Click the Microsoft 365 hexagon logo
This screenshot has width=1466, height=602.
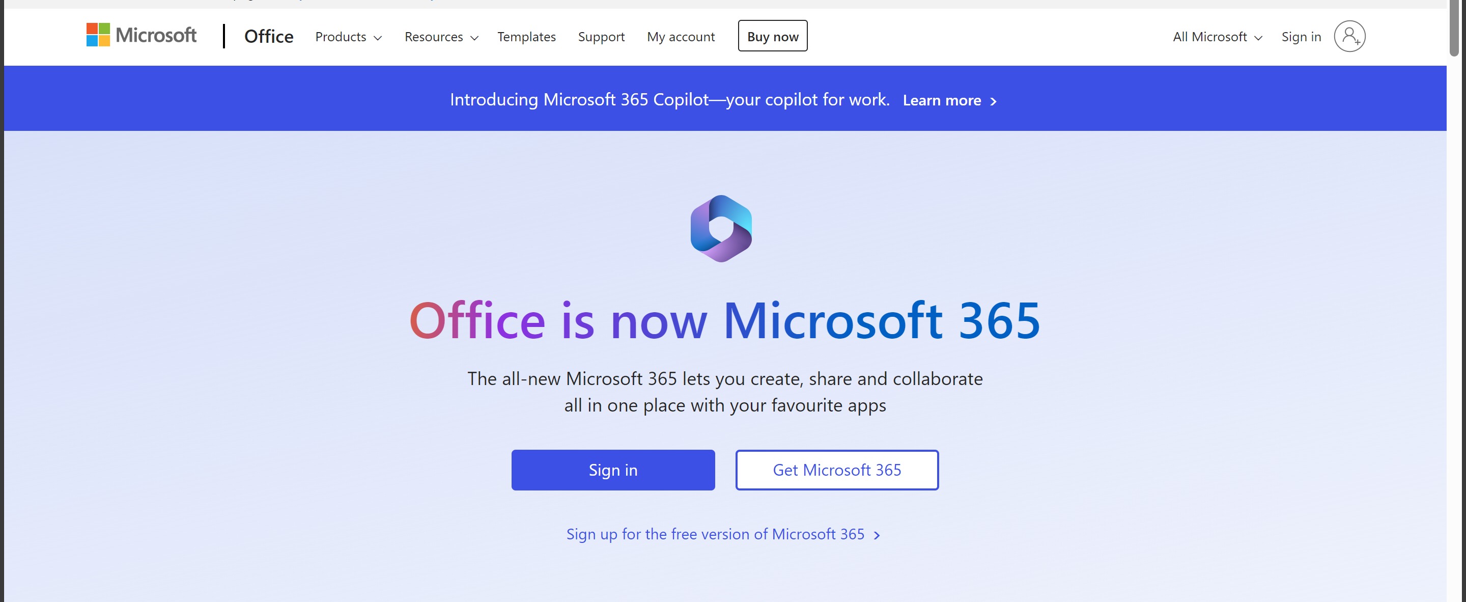(721, 228)
